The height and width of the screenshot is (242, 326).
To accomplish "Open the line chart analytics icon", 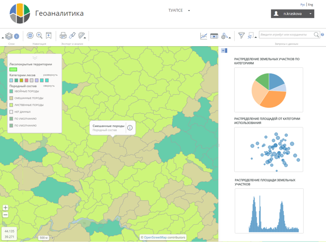I will click(x=204, y=36).
